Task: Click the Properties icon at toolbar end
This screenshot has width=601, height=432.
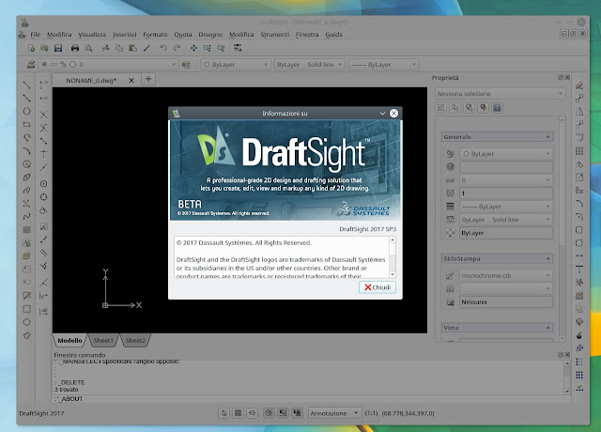Action: 238,48
